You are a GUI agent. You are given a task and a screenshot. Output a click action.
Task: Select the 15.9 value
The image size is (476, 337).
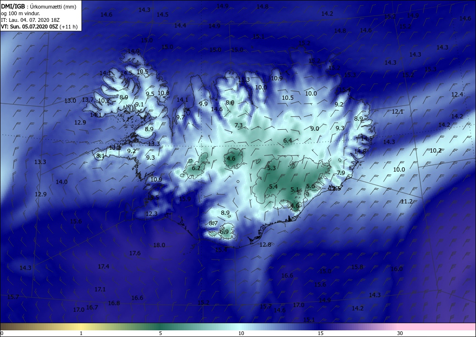point(185,199)
